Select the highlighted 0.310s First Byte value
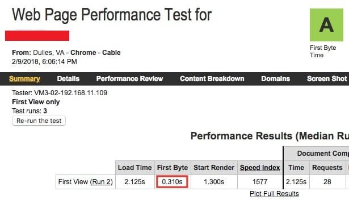 [172, 182]
